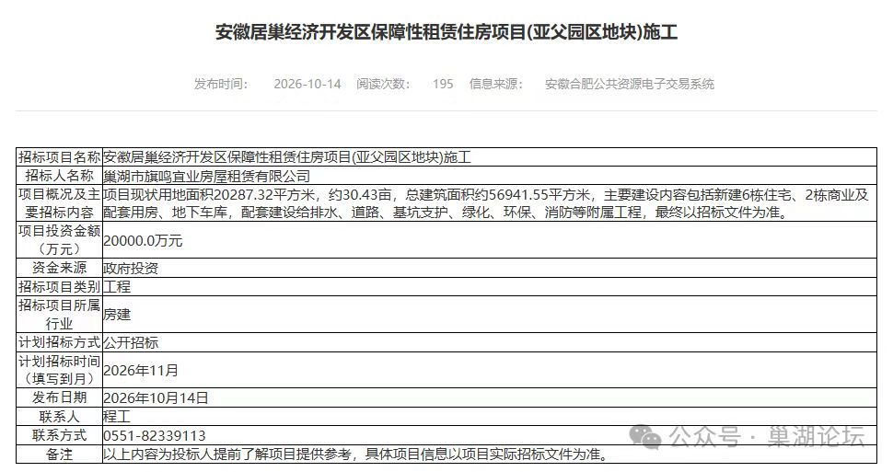Click the 资金来源 label cell
The height and width of the screenshot is (472, 893).
59,268
